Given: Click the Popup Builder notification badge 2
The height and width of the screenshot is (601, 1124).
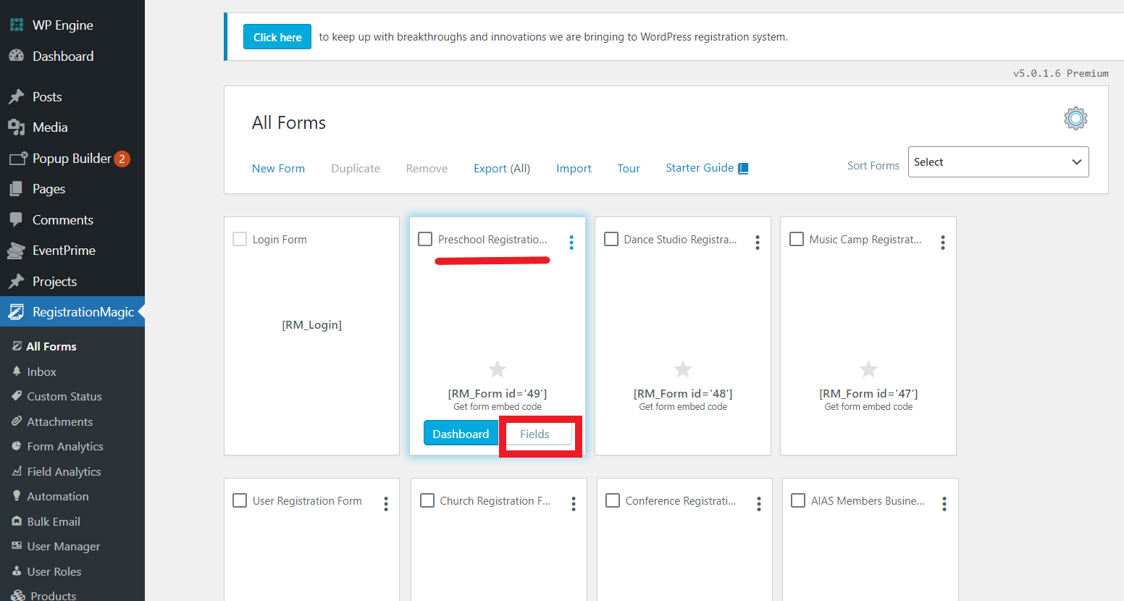Looking at the screenshot, I should click(x=122, y=159).
